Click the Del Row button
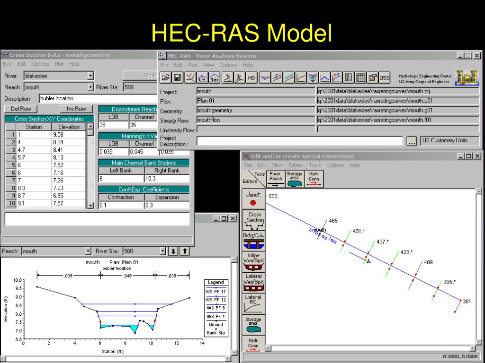 [21, 109]
